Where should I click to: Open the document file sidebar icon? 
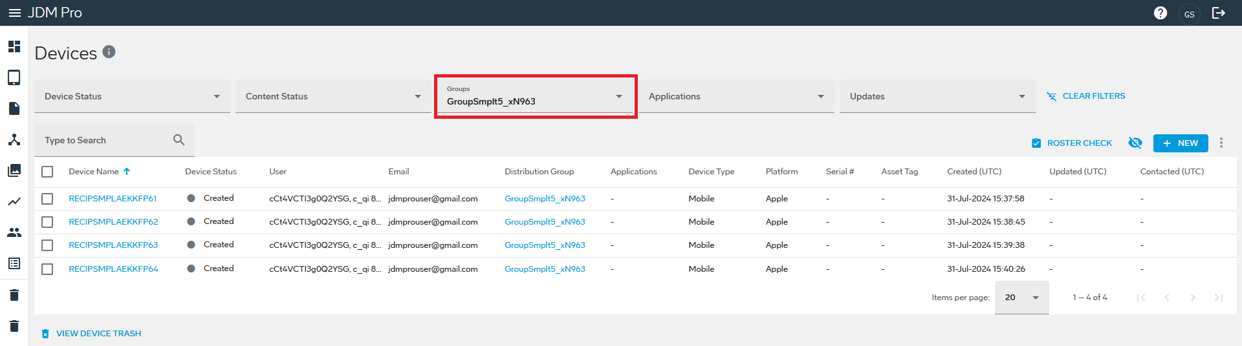tap(14, 108)
